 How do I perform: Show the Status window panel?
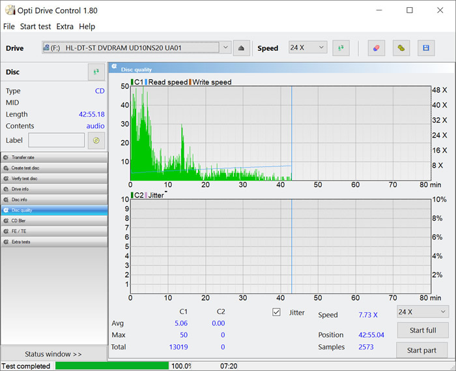coord(53,354)
